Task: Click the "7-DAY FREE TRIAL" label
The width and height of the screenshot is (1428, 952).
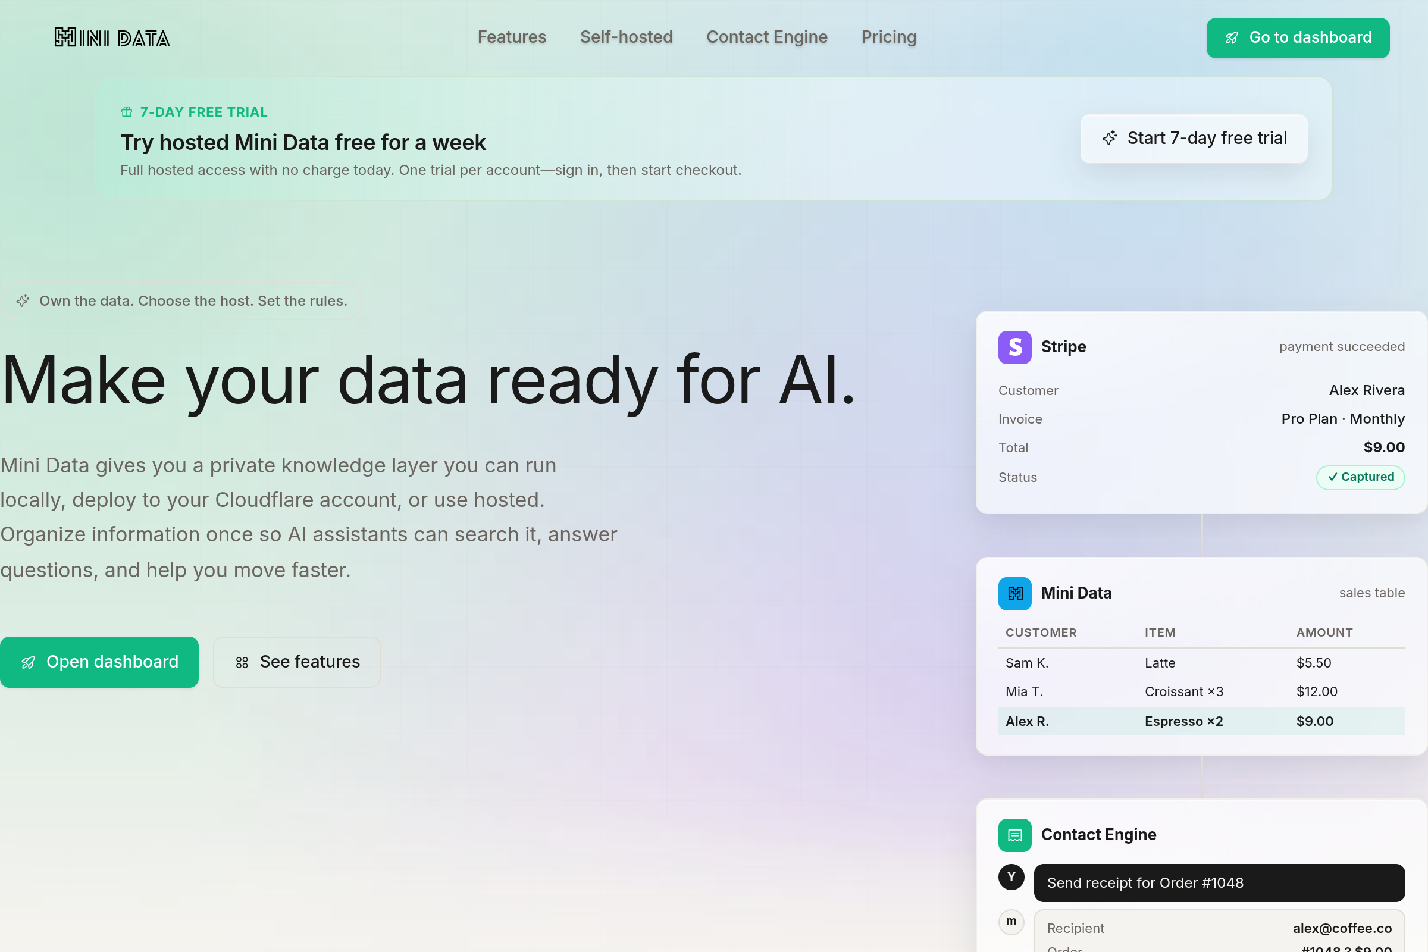Action: click(203, 112)
